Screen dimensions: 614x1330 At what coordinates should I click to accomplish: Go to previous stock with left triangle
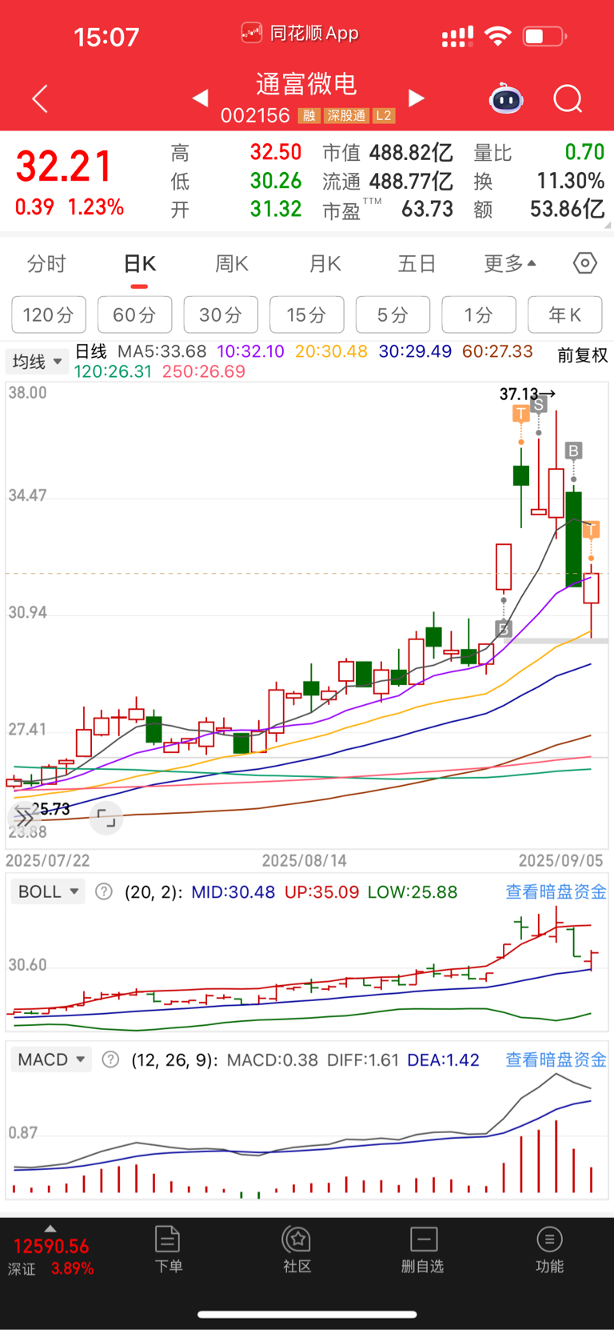(x=200, y=98)
